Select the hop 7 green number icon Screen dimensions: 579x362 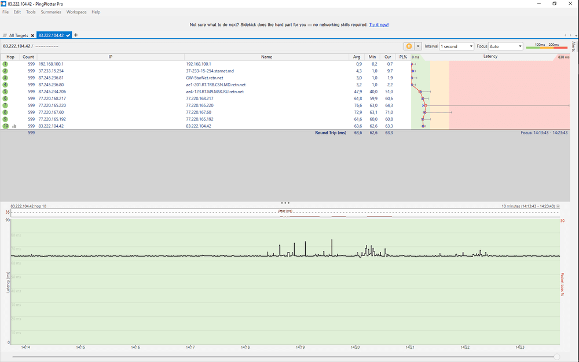(5, 105)
